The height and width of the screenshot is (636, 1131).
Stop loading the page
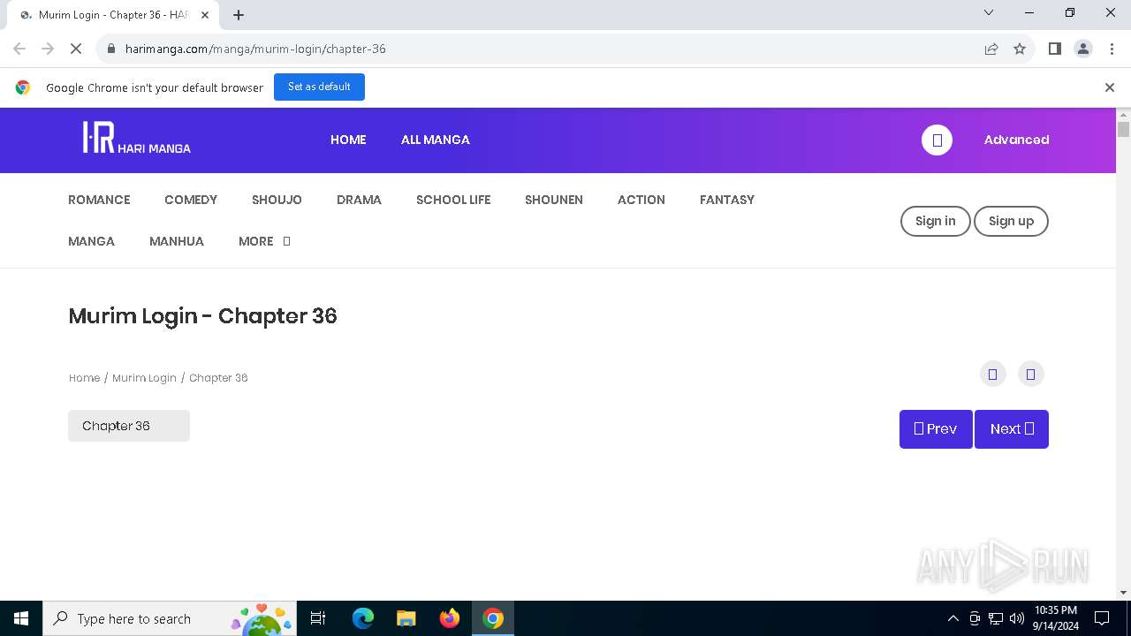point(76,49)
